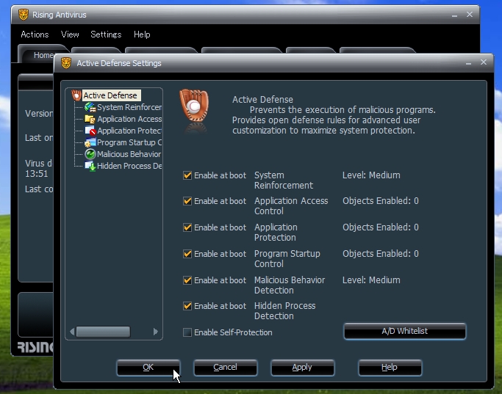Viewport: 502px width, 394px height.
Task: Check Enable Self-Protection checkbox
Action: 187,332
